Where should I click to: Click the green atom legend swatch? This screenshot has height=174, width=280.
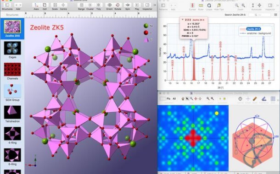pos(146,26)
